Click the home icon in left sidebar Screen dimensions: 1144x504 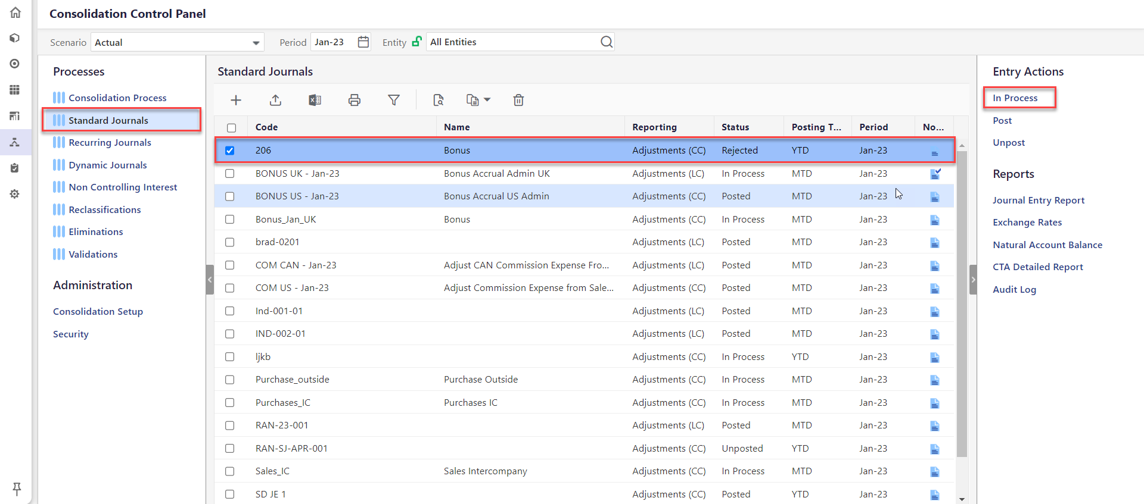tap(15, 12)
